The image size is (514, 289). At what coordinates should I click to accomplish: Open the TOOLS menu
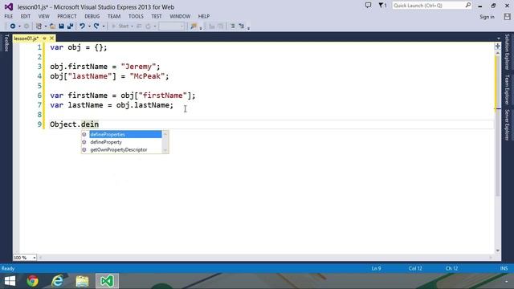pos(136,16)
